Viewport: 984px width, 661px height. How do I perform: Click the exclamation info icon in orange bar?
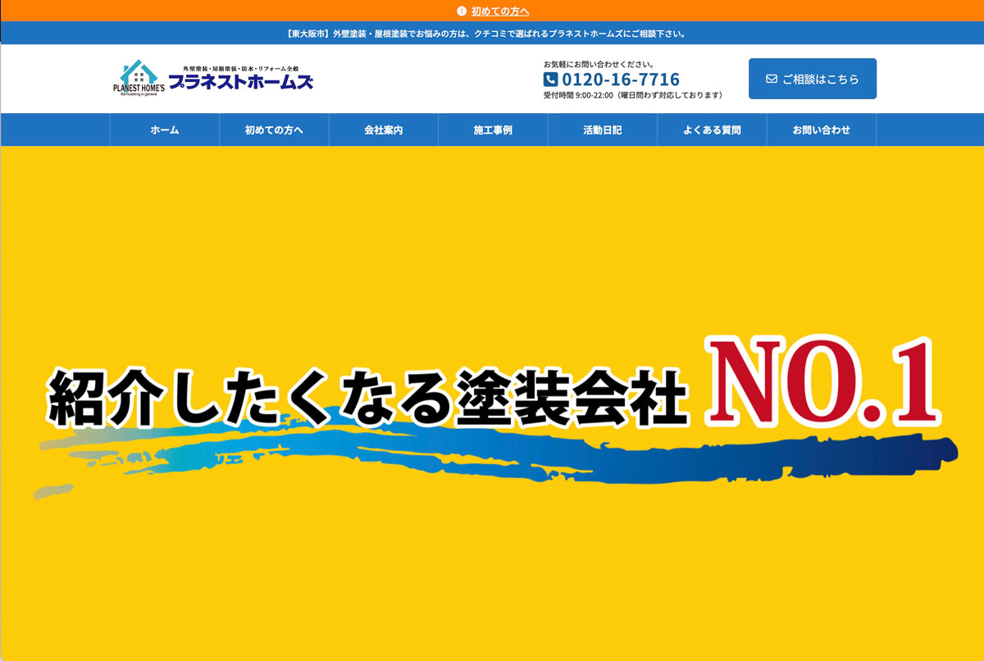click(x=462, y=11)
